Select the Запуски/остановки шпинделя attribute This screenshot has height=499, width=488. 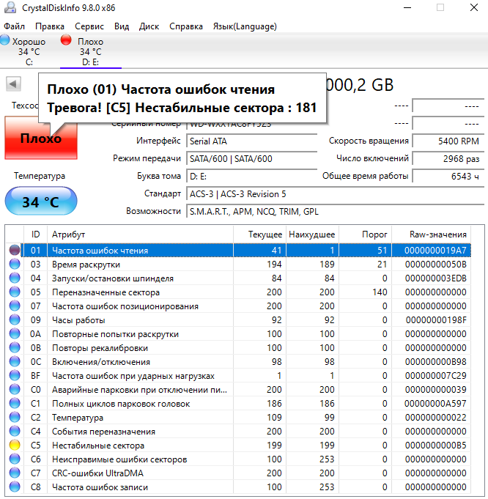point(113,278)
